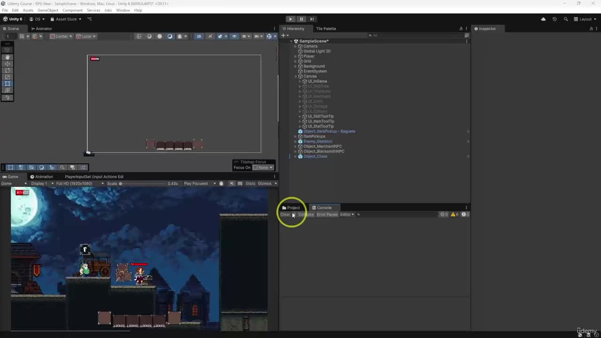Select the Scale tool in Scene tools
This screenshot has height=338, width=601.
[x=8, y=77]
